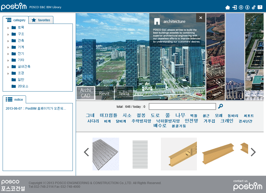
Task: Open the grating mesh model thumbnail
Action: [106, 154]
